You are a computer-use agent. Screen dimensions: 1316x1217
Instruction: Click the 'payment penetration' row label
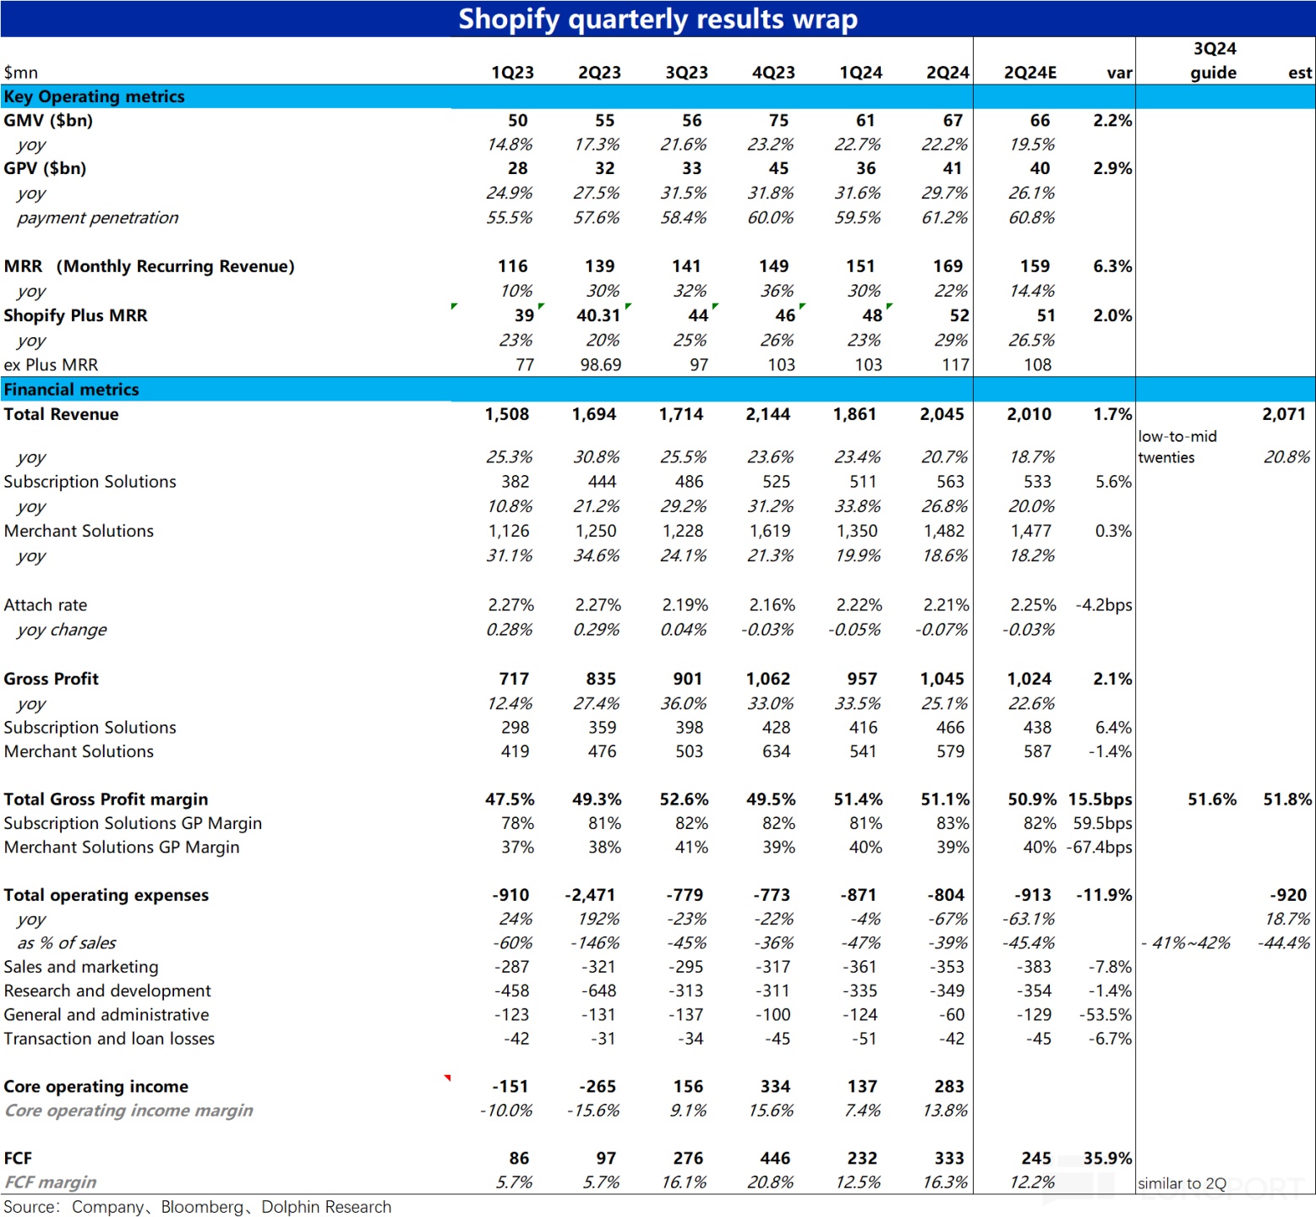pos(98,218)
